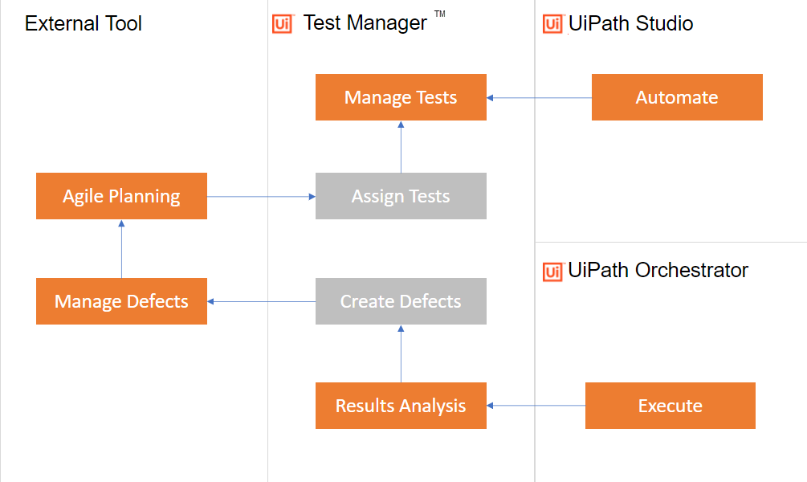
Task: Select the Manage Defects box
Action: point(121,301)
